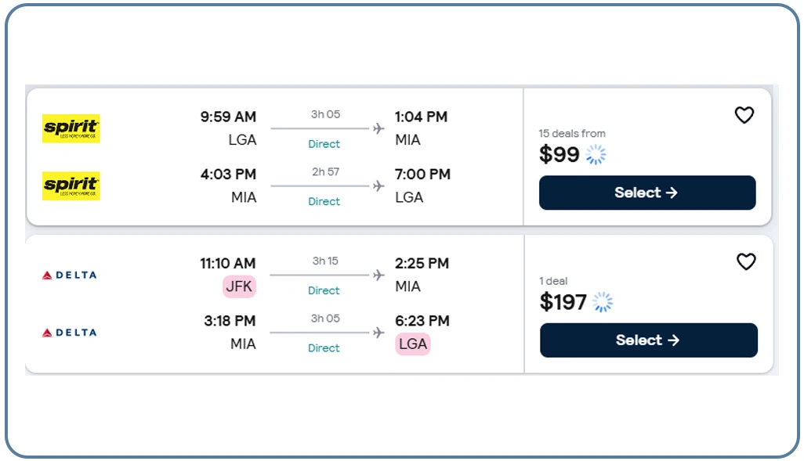This screenshot has height=461, width=804.
Task: Click the airplane icon on the 2h 57 route line
Action: tap(379, 185)
